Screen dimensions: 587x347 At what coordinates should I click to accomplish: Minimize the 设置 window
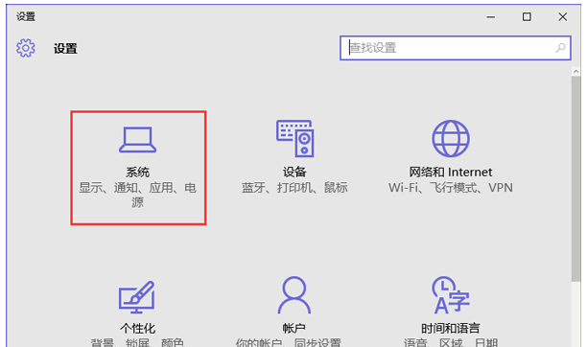(491, 17)
